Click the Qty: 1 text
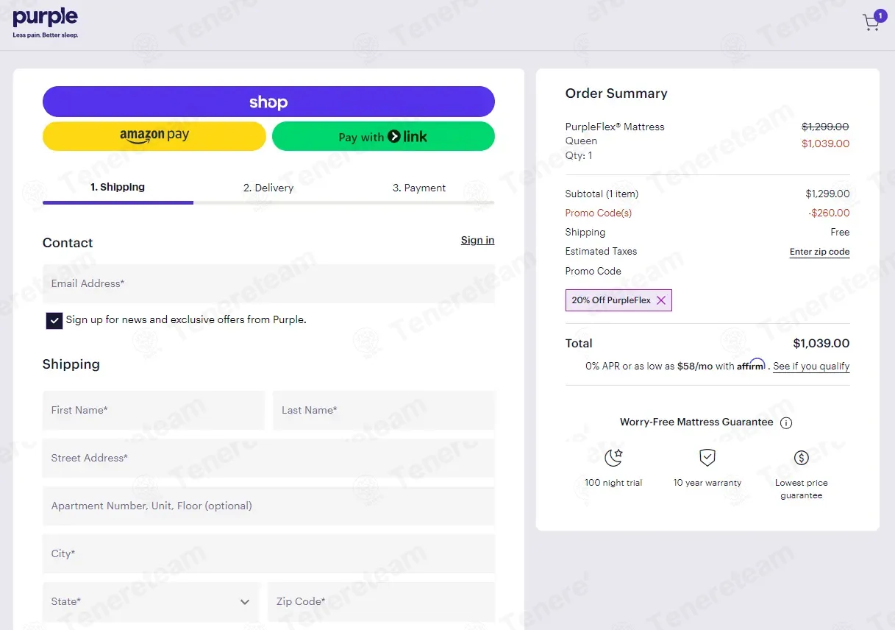Image resolution: width=895 pixels, height=630 pixels. [579, 155]
